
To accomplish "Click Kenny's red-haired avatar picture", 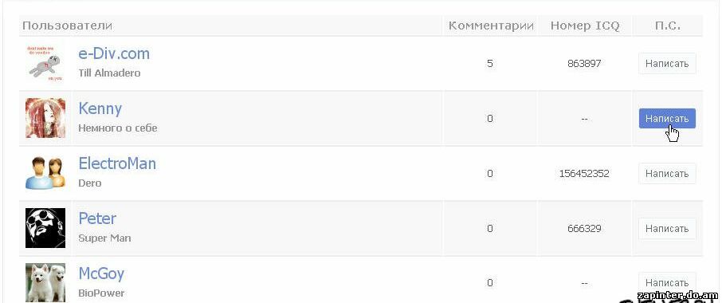I will click(x=45, y=118).
